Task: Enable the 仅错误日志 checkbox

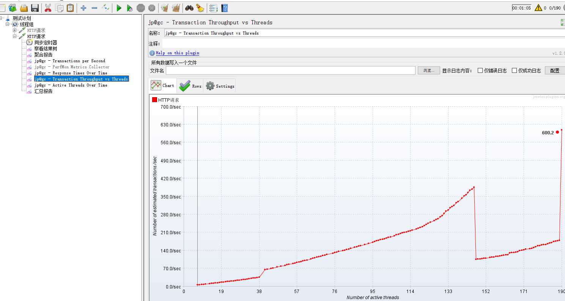Action: (x=480, y=71)
